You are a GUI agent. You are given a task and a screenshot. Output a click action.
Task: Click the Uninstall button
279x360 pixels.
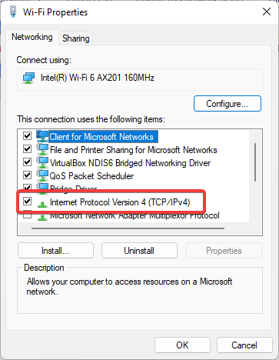coord(139,251)
